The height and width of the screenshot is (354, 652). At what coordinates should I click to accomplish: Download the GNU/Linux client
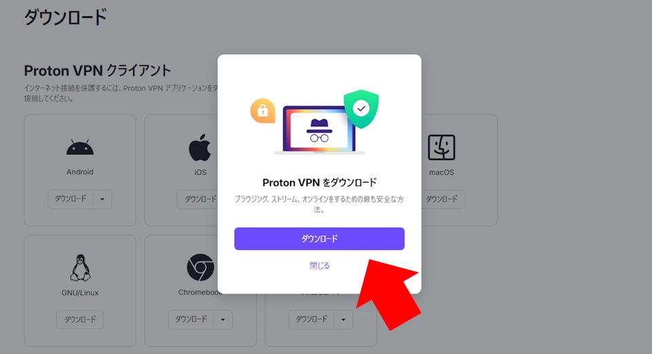click(x=80, y=319)
